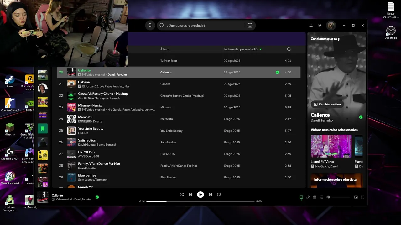
Task: Open No Man's Sky desktop shortcut
Action: 30,202
